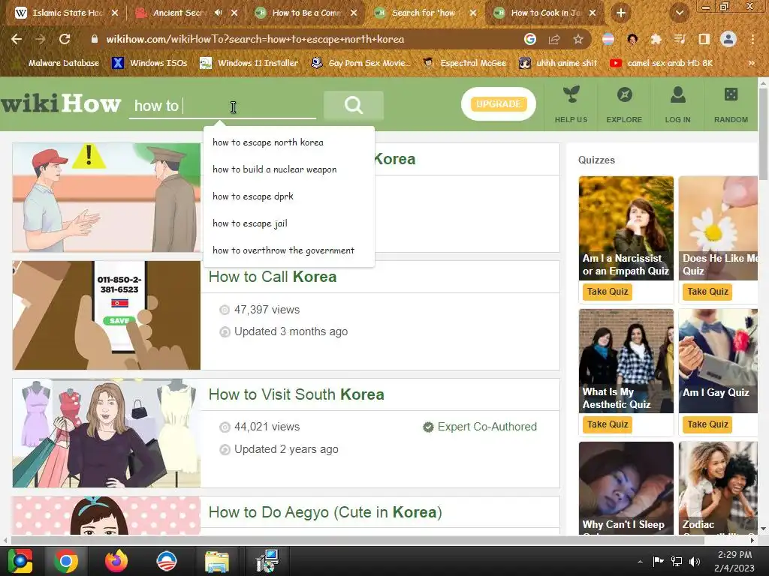Open the Does He Like Me quiz image

719,228
